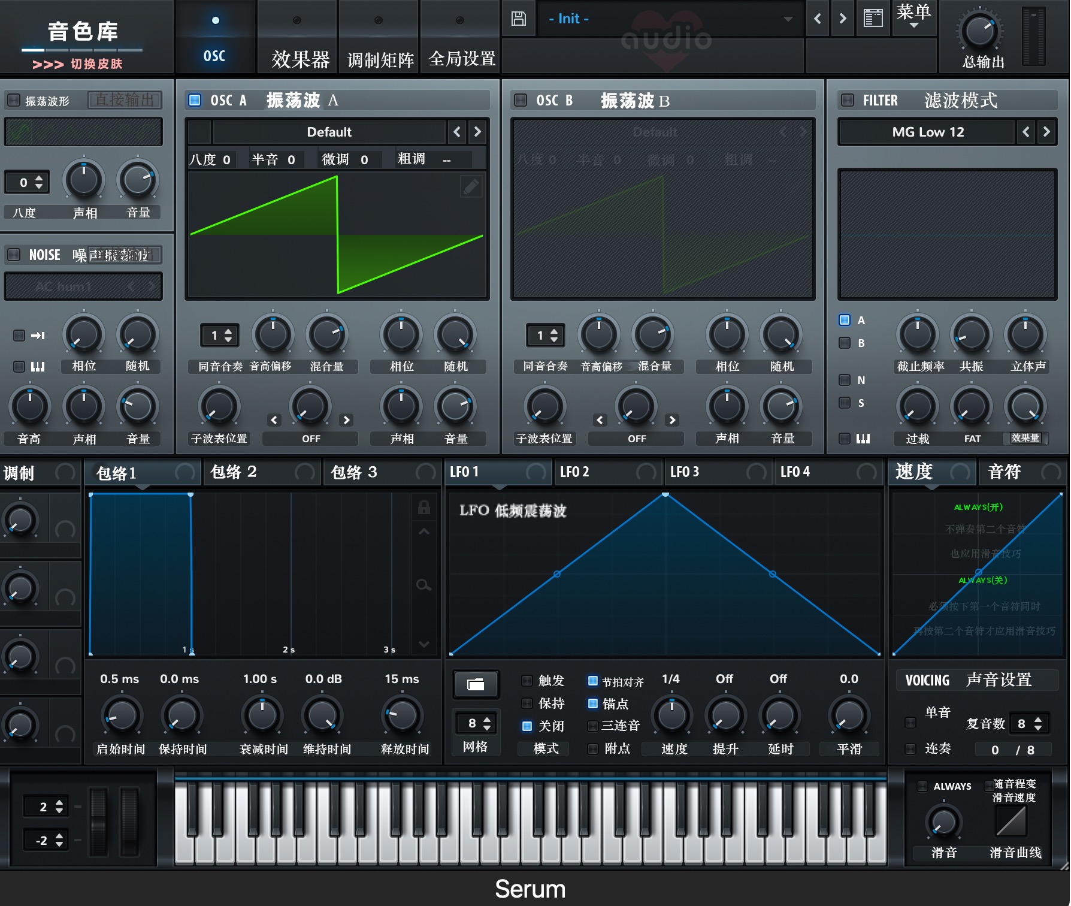Select next OSC B warp mode

[x=672, y=420]
